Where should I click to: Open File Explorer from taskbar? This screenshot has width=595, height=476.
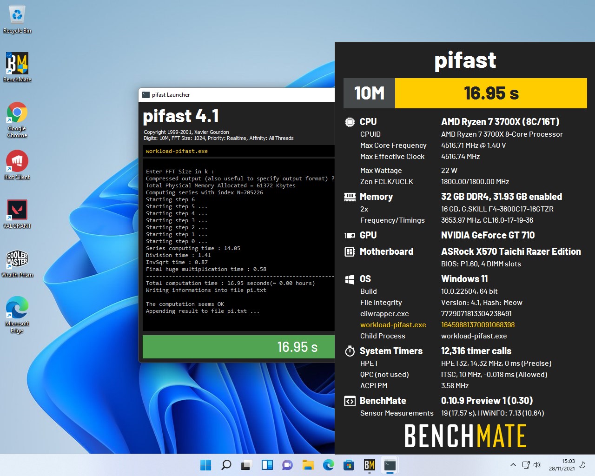(308, 465)
